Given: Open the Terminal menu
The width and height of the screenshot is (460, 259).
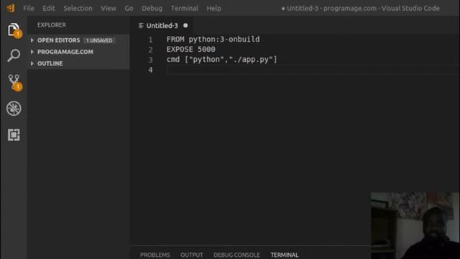Looking at the screenshot, I should click(185, 8).
